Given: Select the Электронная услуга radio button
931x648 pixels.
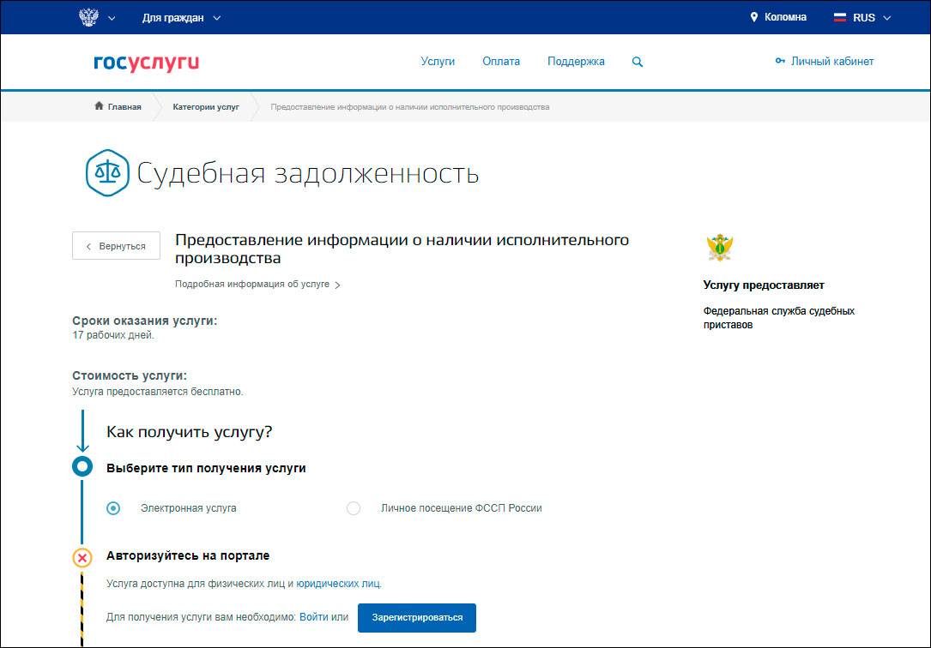Looking at the screenshot, I should 113,508.
